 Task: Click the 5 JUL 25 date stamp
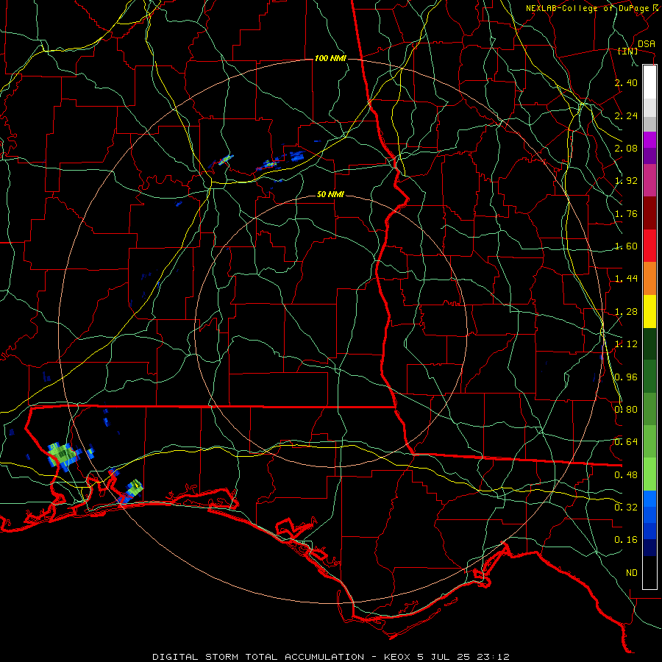tap(443, 657)
